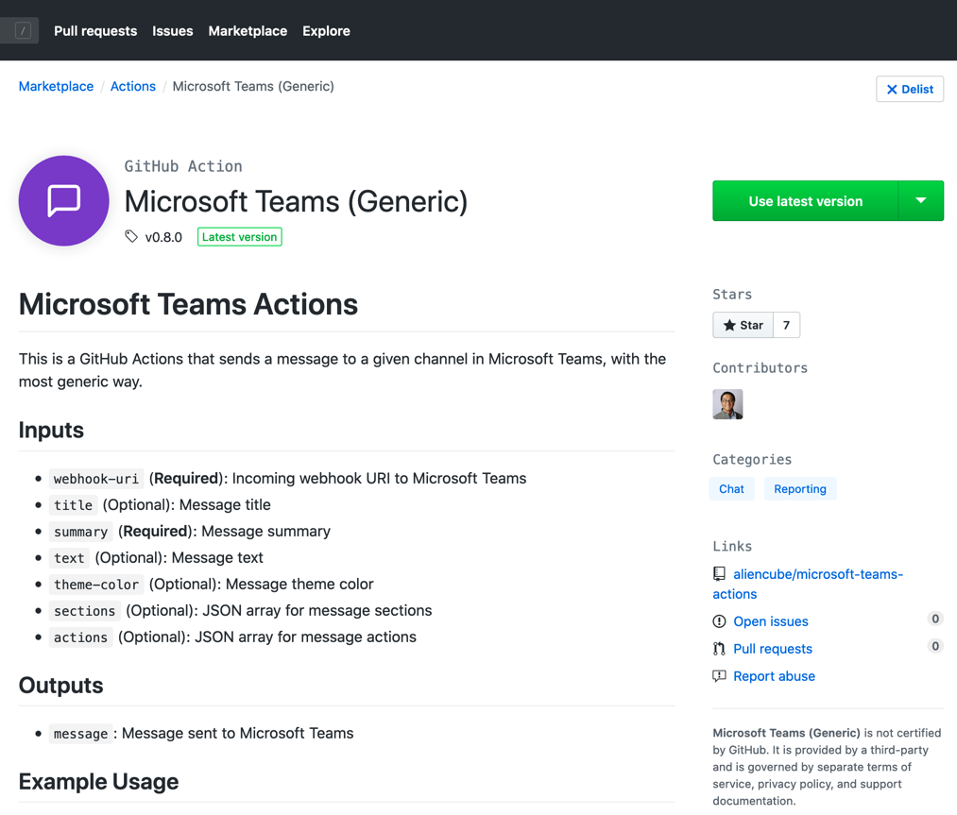This screenshot has height=815, width=957.
Task: Click the summary input code label
Action: 80,532
